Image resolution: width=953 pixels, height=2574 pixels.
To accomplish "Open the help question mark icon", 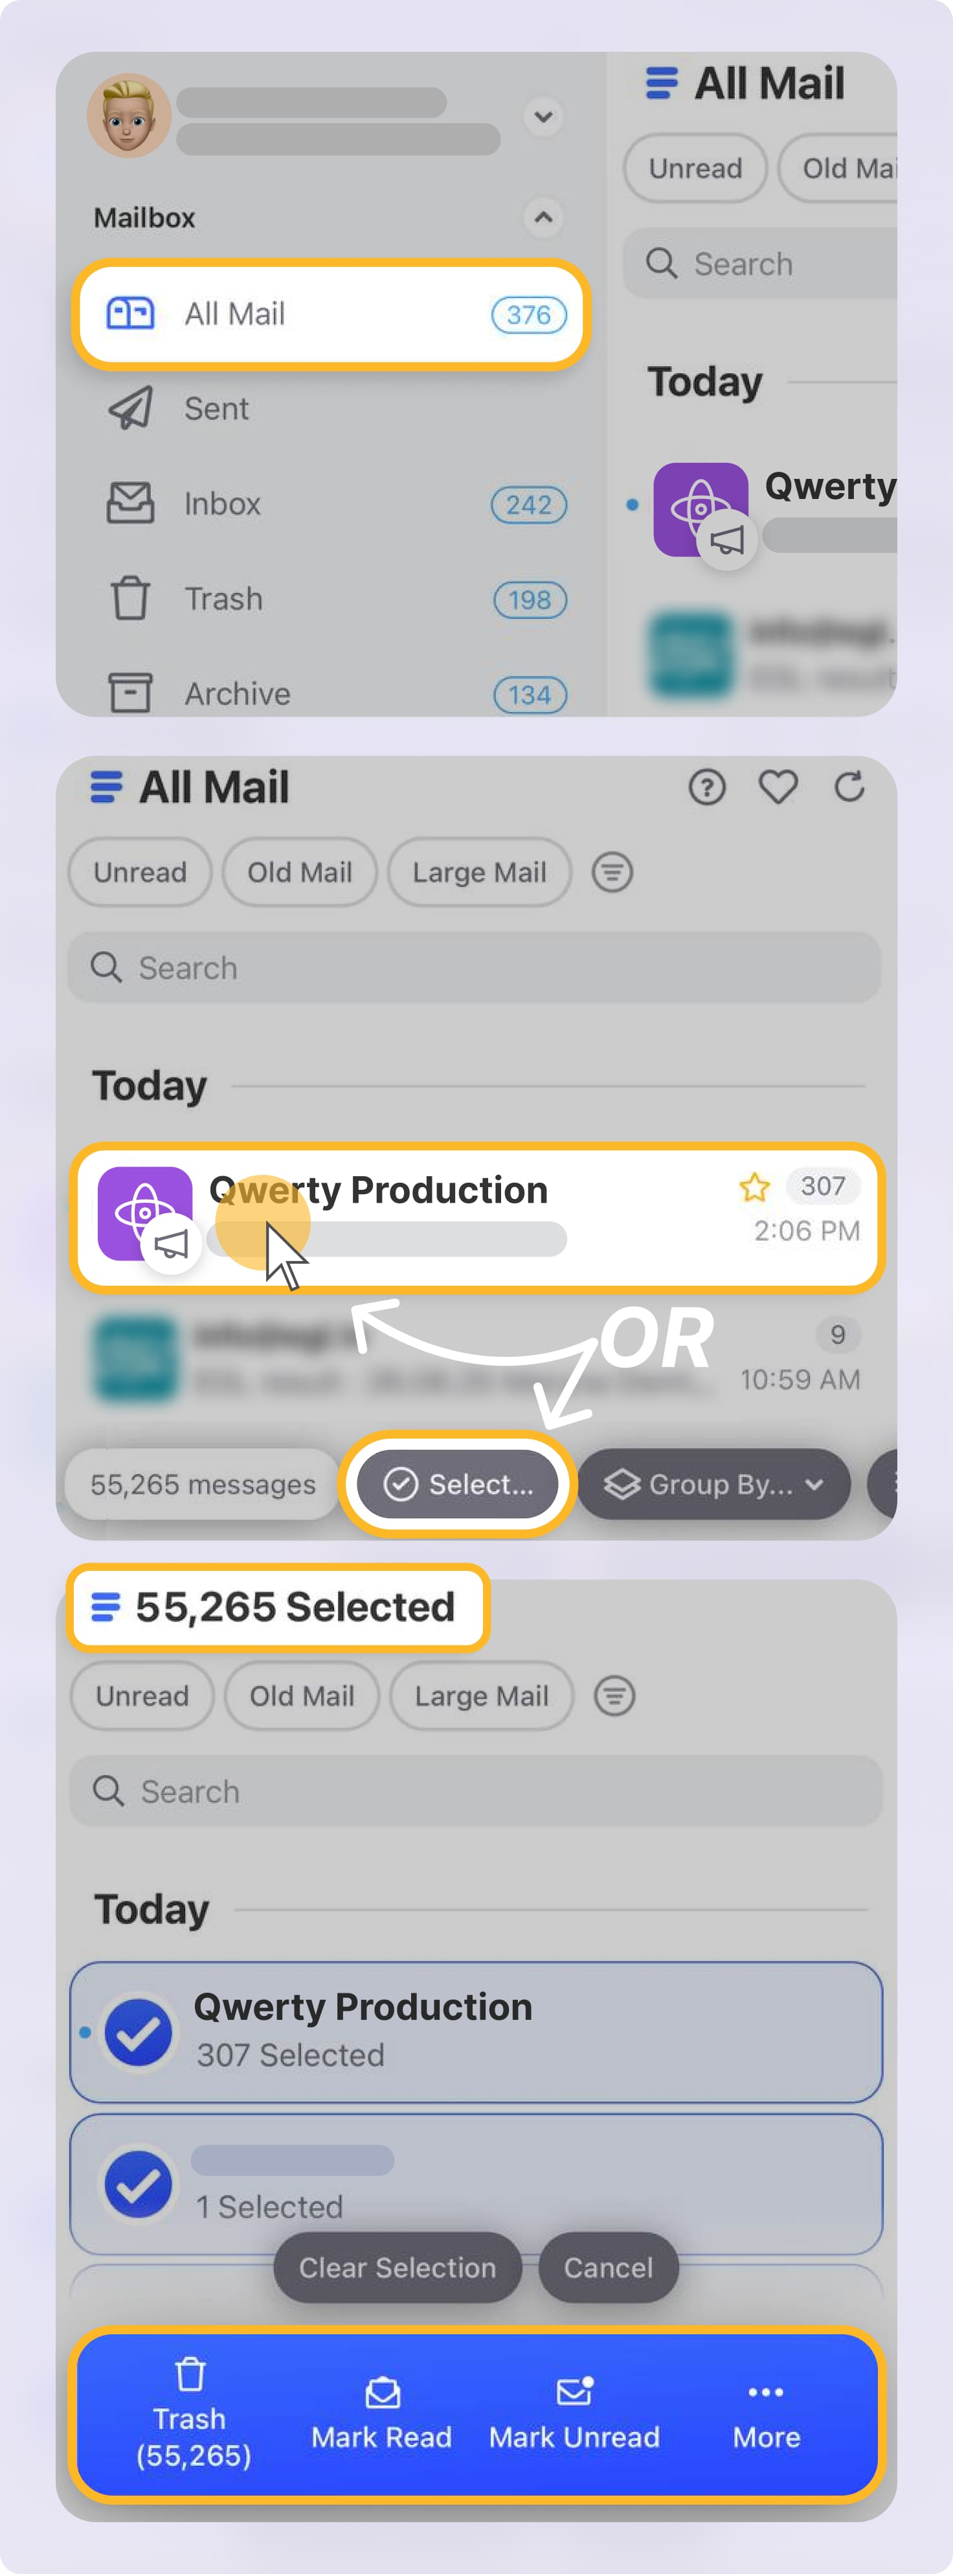I will pyautogui.click(x=706, y=787).
